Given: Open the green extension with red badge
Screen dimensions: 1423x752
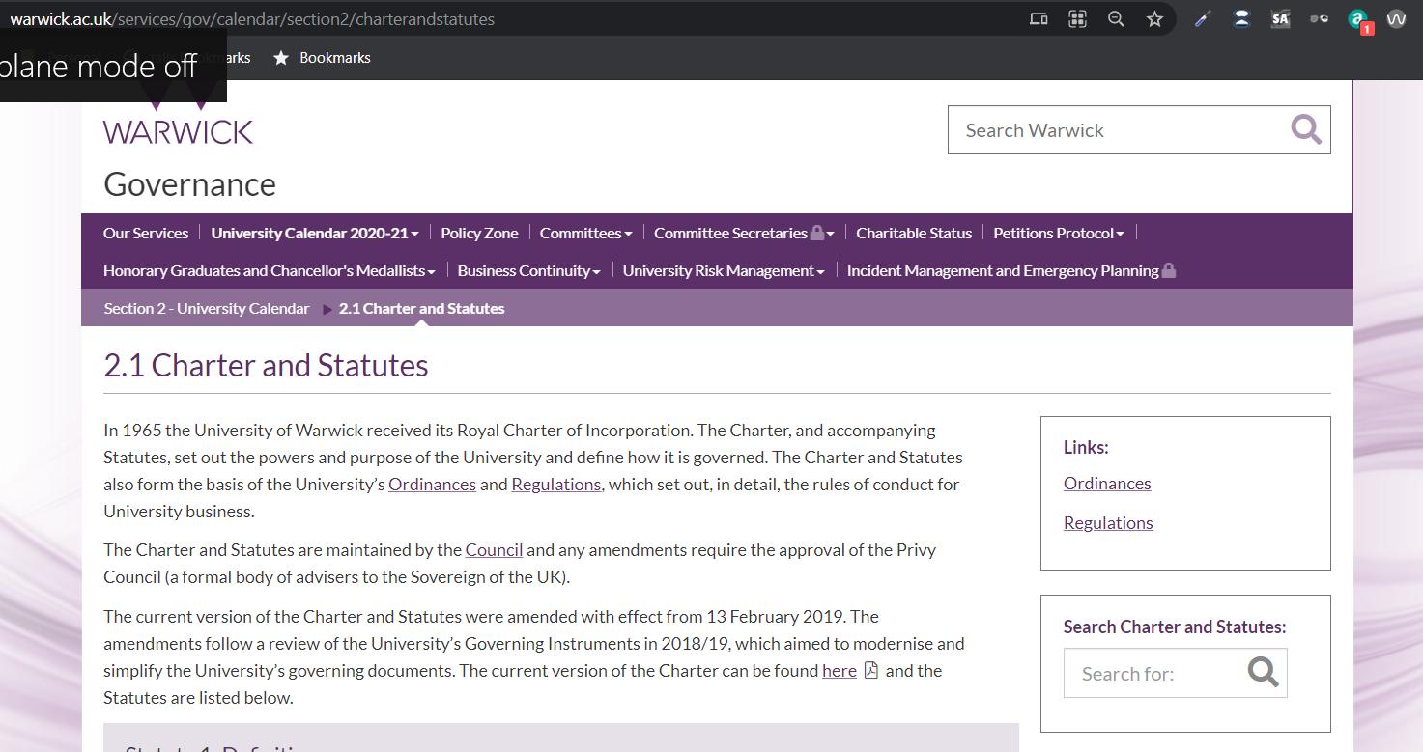Looking at the screenshot, I should tap(1358, 20).
